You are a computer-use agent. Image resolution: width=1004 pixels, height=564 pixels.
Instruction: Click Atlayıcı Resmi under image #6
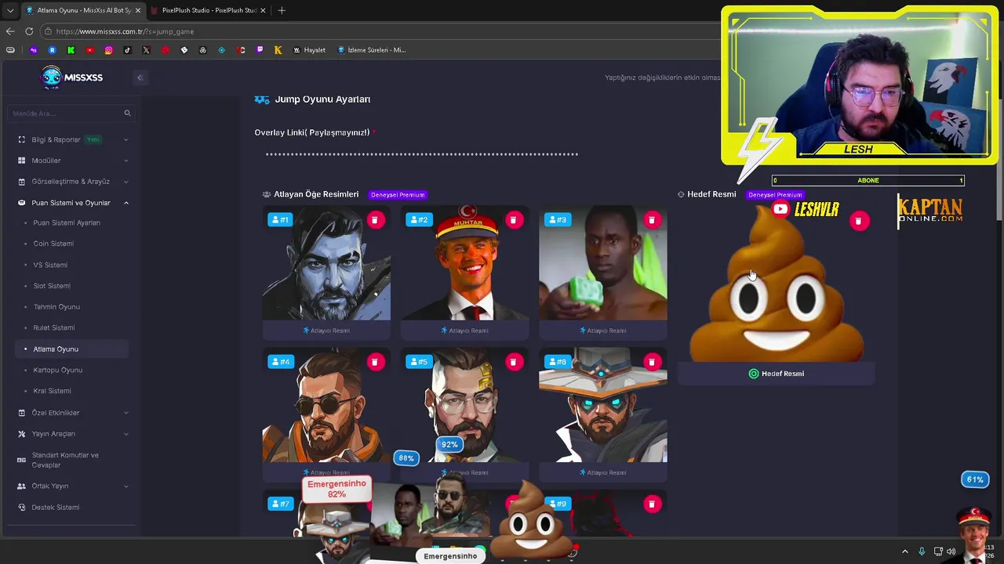coord(603,472)
